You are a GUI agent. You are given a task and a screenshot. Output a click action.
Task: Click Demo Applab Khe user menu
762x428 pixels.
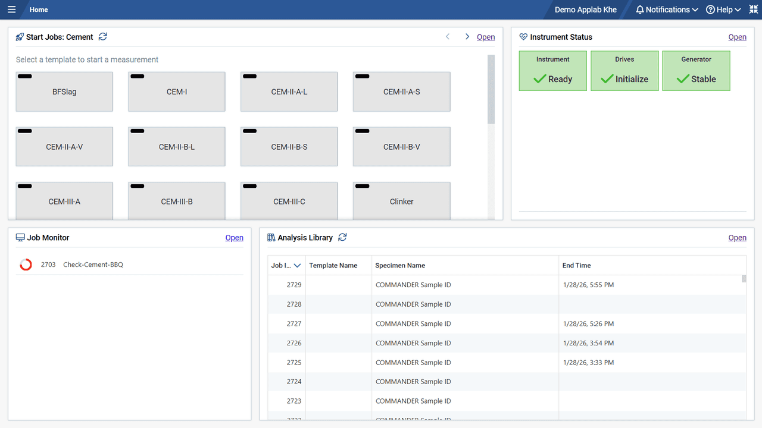tap(585, 10)
